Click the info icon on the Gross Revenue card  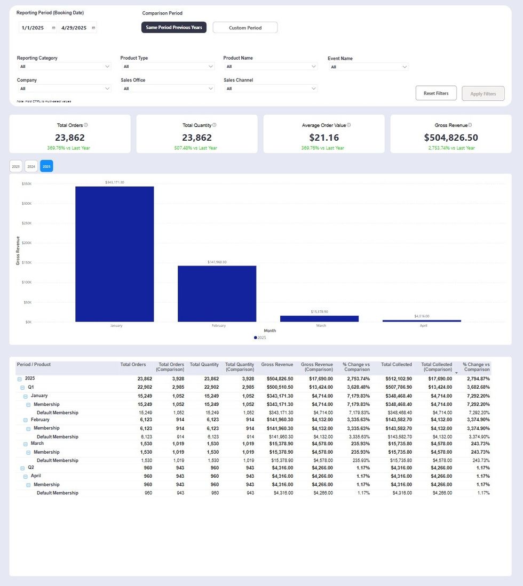tap(470, 125)
